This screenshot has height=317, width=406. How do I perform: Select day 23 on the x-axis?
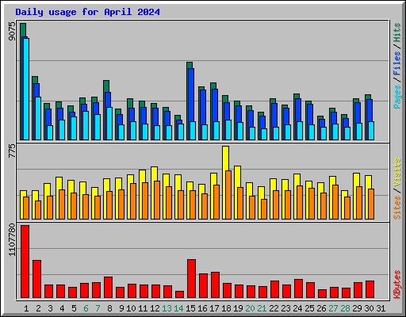pyautogui.click(x=285, y=308)
